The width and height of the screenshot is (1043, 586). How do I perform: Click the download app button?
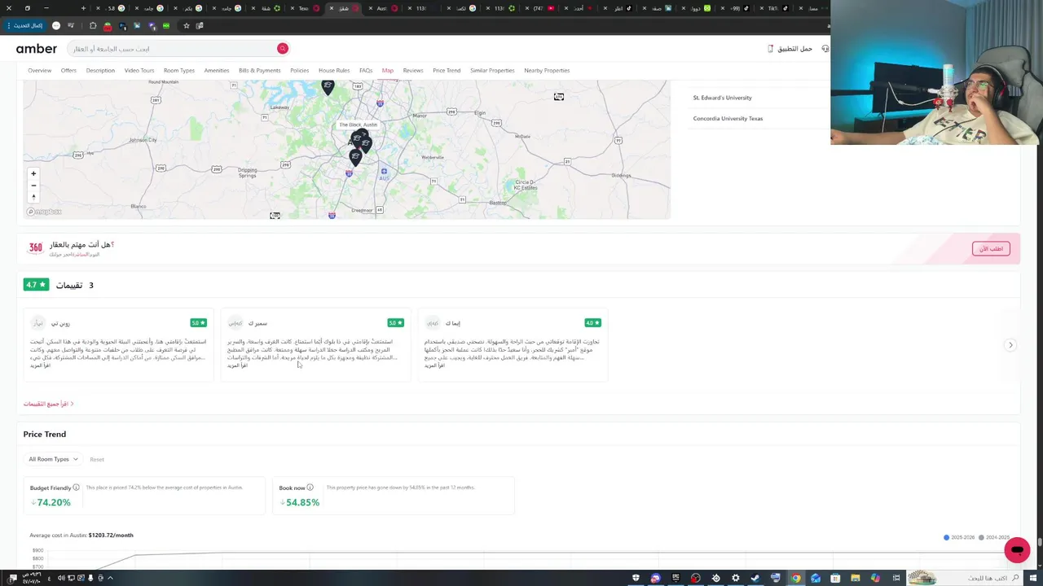[x=790, y=49]
